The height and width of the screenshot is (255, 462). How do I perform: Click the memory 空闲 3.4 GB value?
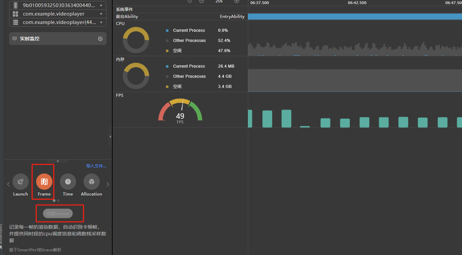tap(225, 87)
